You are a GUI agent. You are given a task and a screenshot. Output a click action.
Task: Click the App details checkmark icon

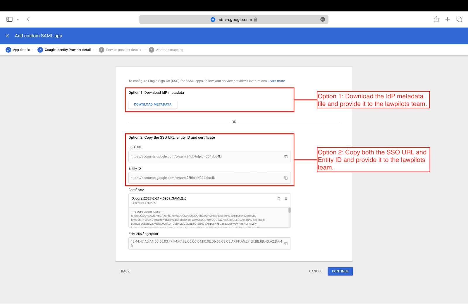[8, 50]
